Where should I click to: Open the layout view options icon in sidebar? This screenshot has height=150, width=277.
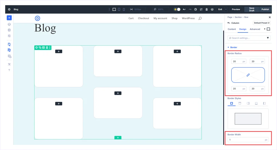[x=9, y=56]
